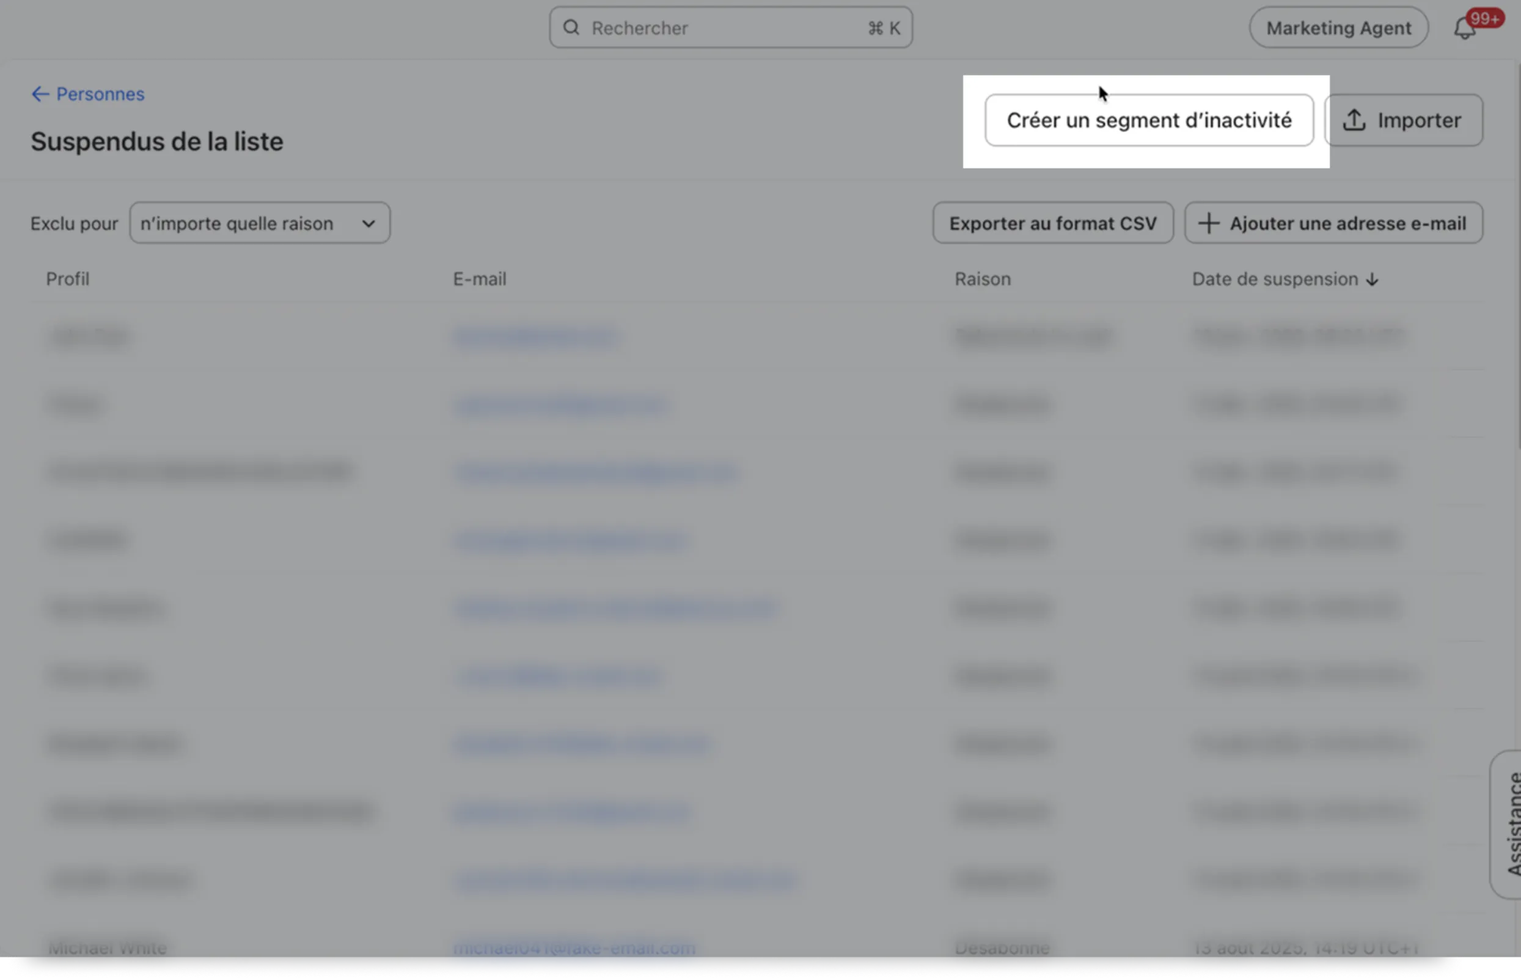
Task: Open the Marketing Agent button
Action: (x=1338, y=28)
